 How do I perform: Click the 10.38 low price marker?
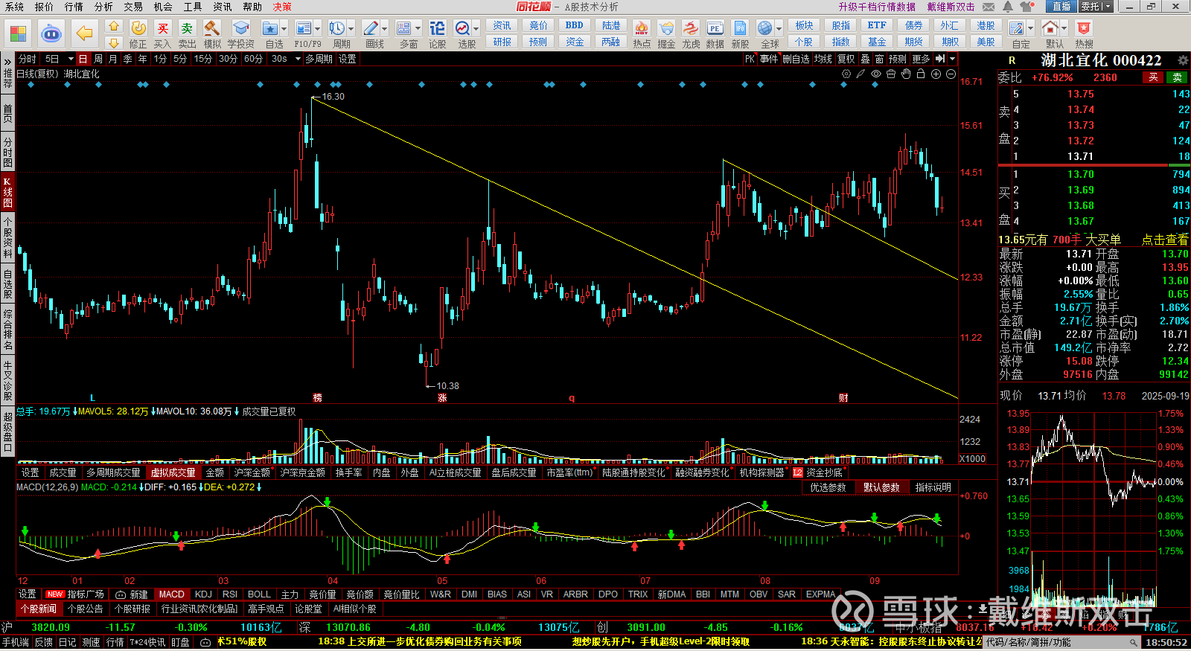pyautogui.click(x=448, y=386)
